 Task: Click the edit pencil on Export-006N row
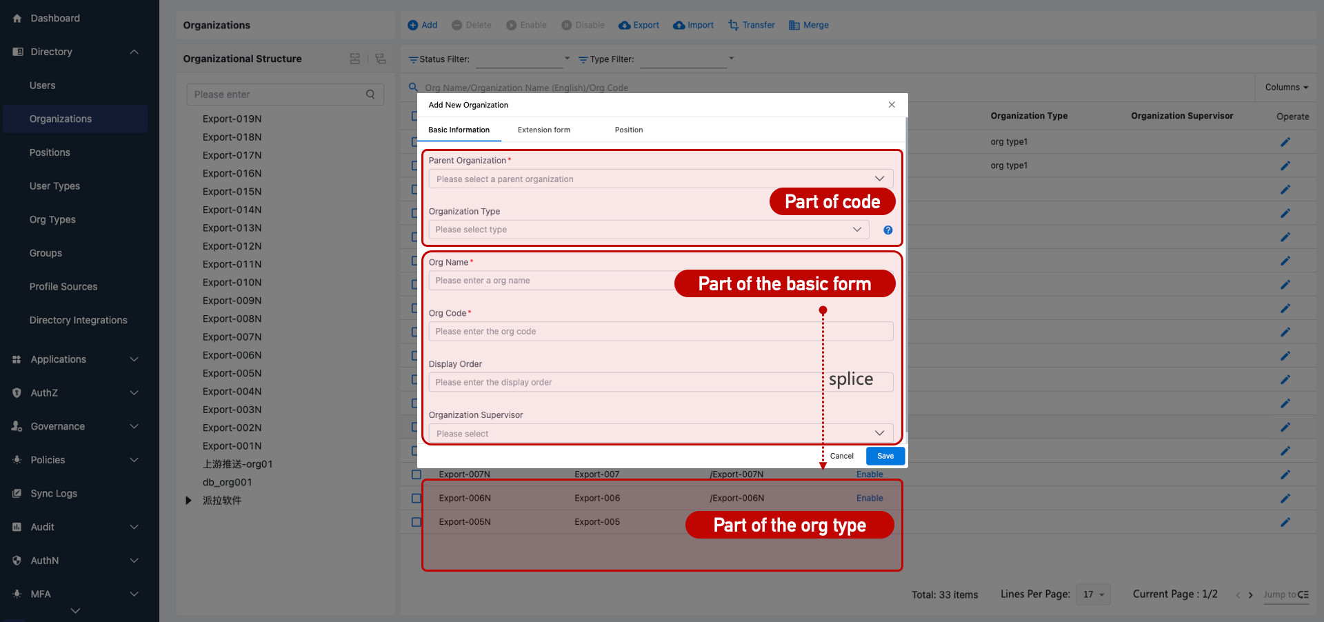[1285, 498]
